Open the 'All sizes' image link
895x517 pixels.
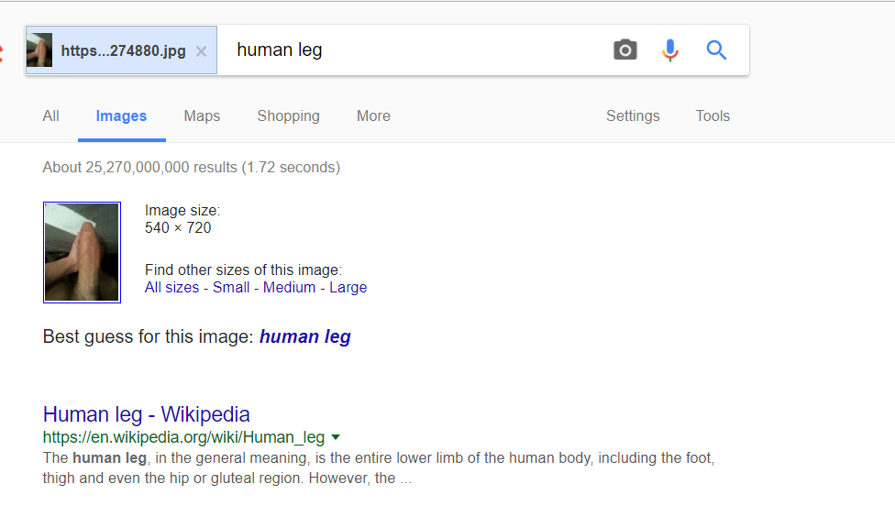[171, 288]
